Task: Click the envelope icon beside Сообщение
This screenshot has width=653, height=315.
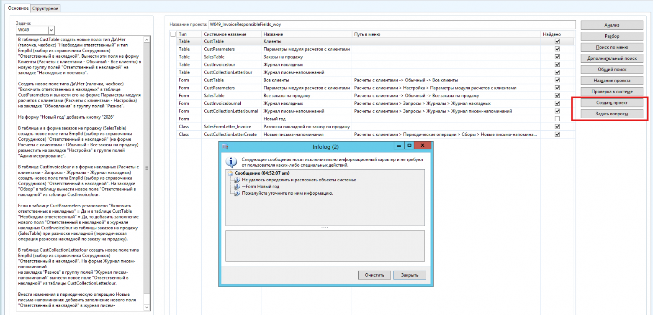Action: click(231, 173)
